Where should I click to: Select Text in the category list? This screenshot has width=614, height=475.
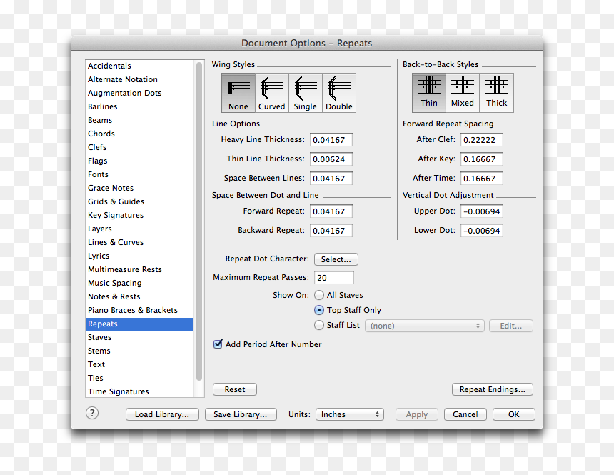click(x=139, y=364)
